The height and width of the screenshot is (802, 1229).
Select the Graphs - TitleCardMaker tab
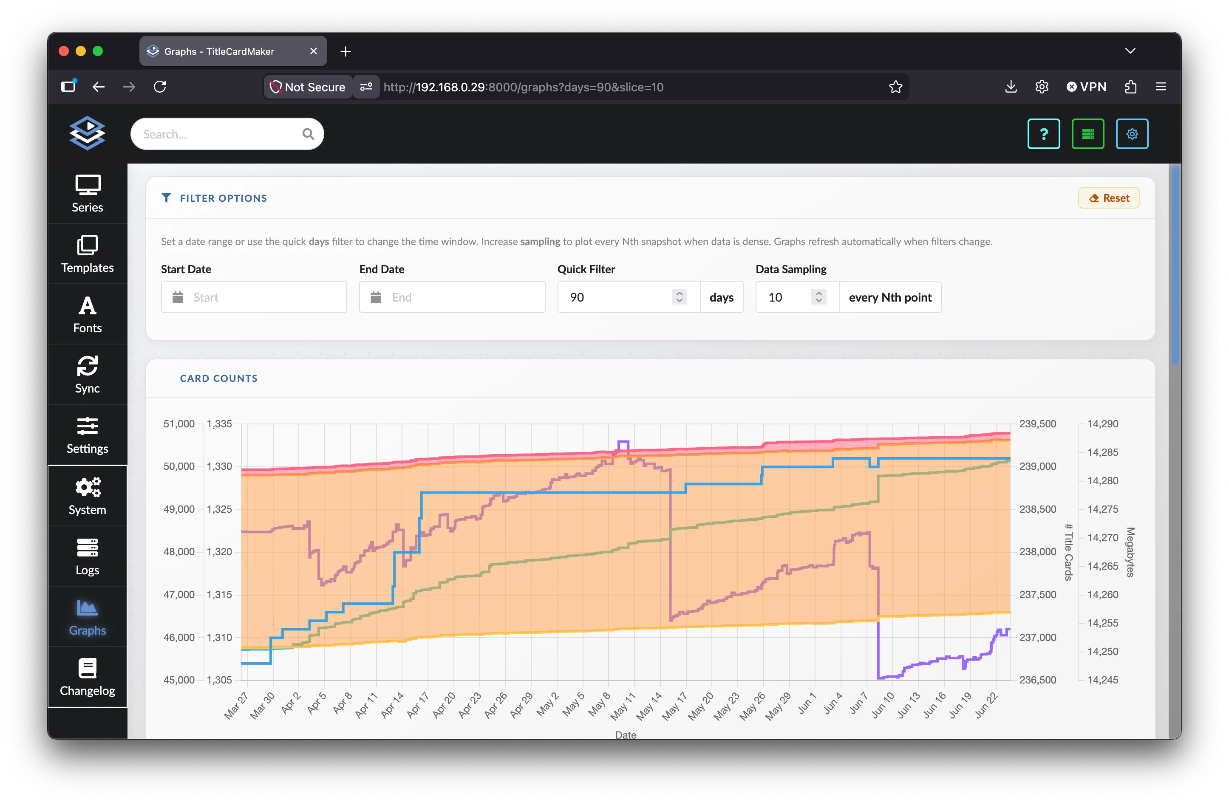pos(233,51)
